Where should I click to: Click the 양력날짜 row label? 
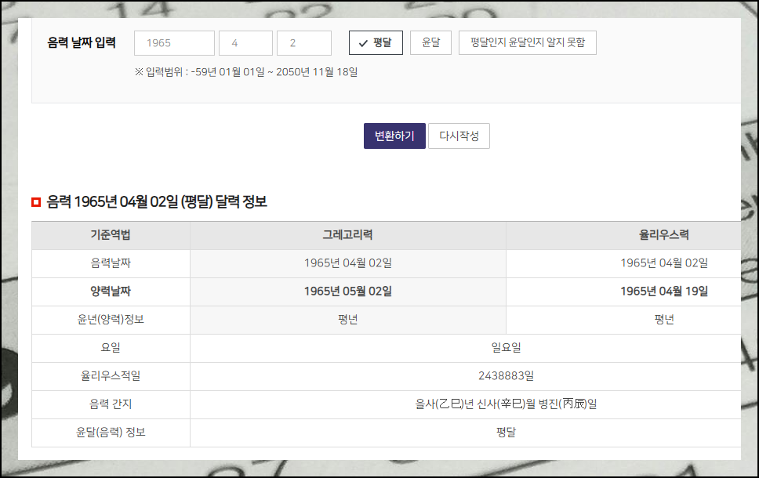tap(111, 292)
